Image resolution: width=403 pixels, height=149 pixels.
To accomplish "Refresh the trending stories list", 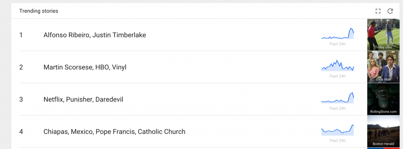I will pos(390,11).
